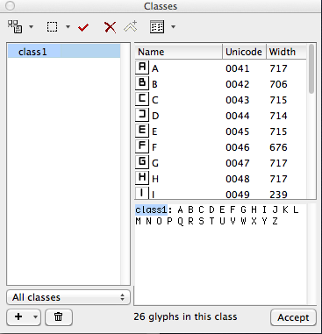The width and height of the screenshot is (322, 334).
Task: Click the glyph H thumbnail
Action: 142,177
